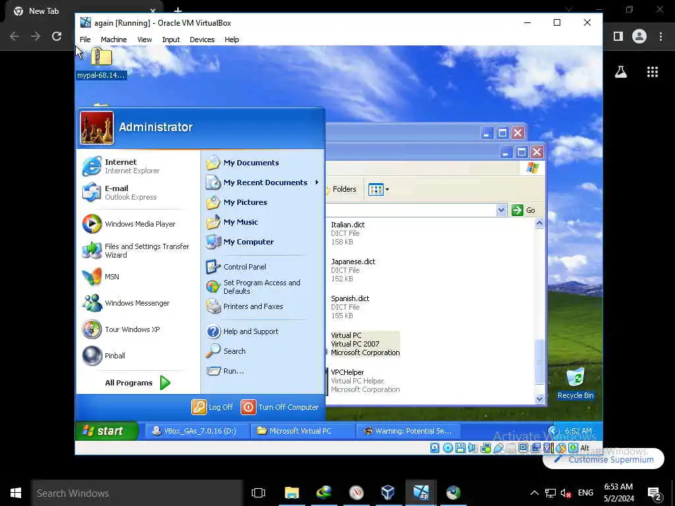Click the VirtualBox network status icon

(x=486, y=448)
